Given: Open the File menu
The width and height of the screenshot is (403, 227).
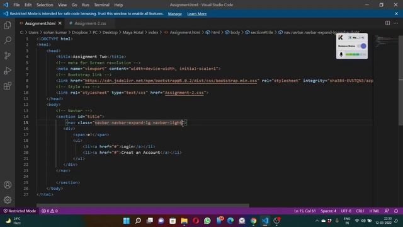Looking at the screenshot, I should [x=16, y=5].
